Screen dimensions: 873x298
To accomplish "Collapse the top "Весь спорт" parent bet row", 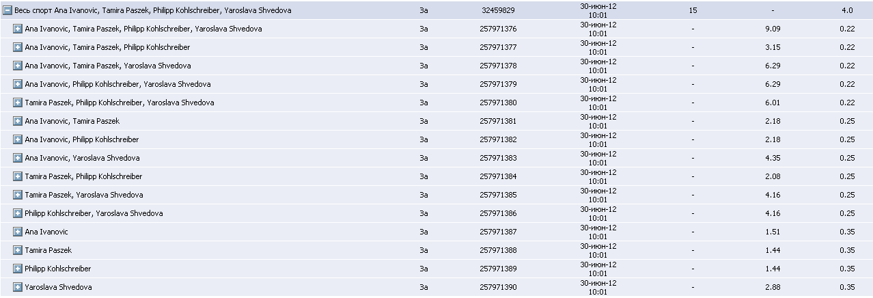I will [x=8, y=11].
